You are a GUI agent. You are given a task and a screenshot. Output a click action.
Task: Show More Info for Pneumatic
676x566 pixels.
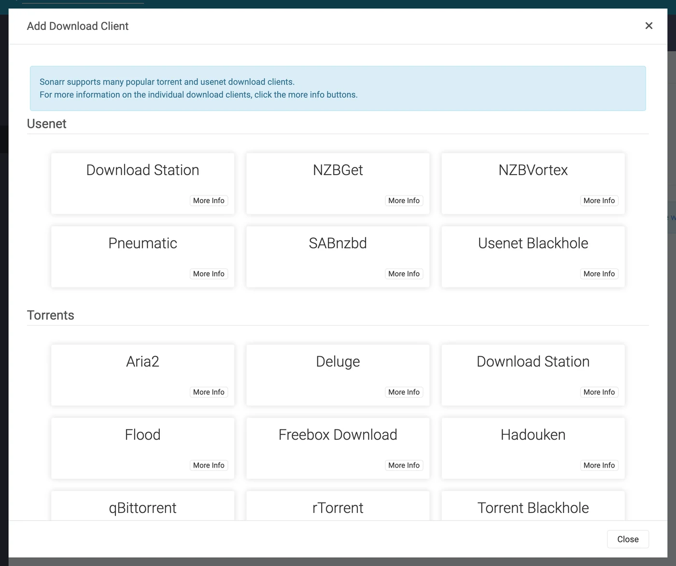point(209,274)
